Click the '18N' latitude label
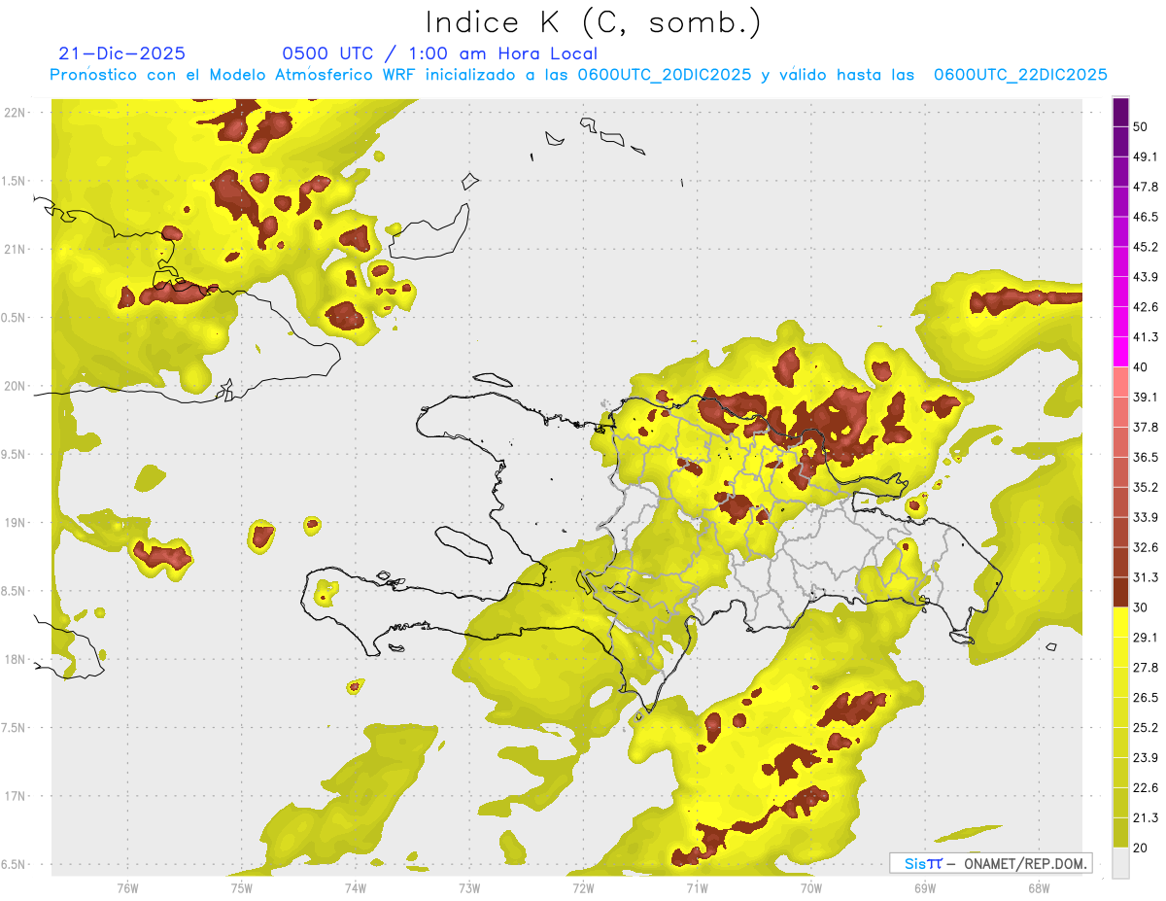 coord(16,659)
